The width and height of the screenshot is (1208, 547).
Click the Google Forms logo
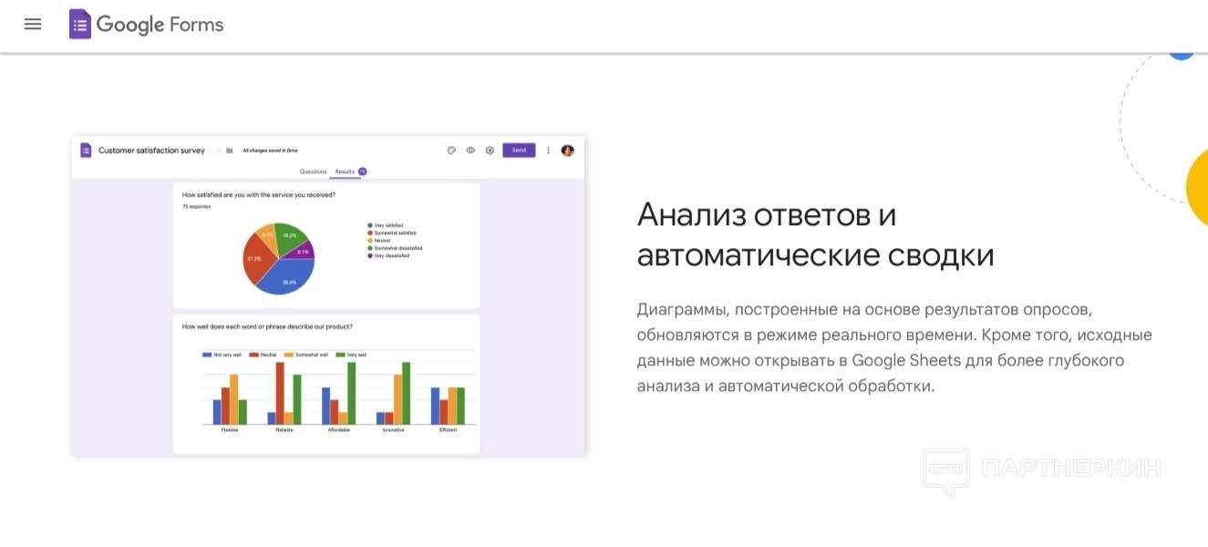pos(147,25)
